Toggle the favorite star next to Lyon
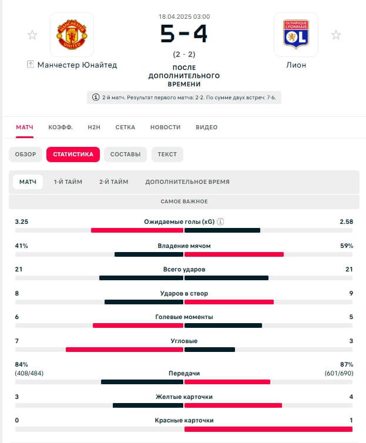Image resolution: width=366 pixels, height=443 pixels. (x=336, y=35)
